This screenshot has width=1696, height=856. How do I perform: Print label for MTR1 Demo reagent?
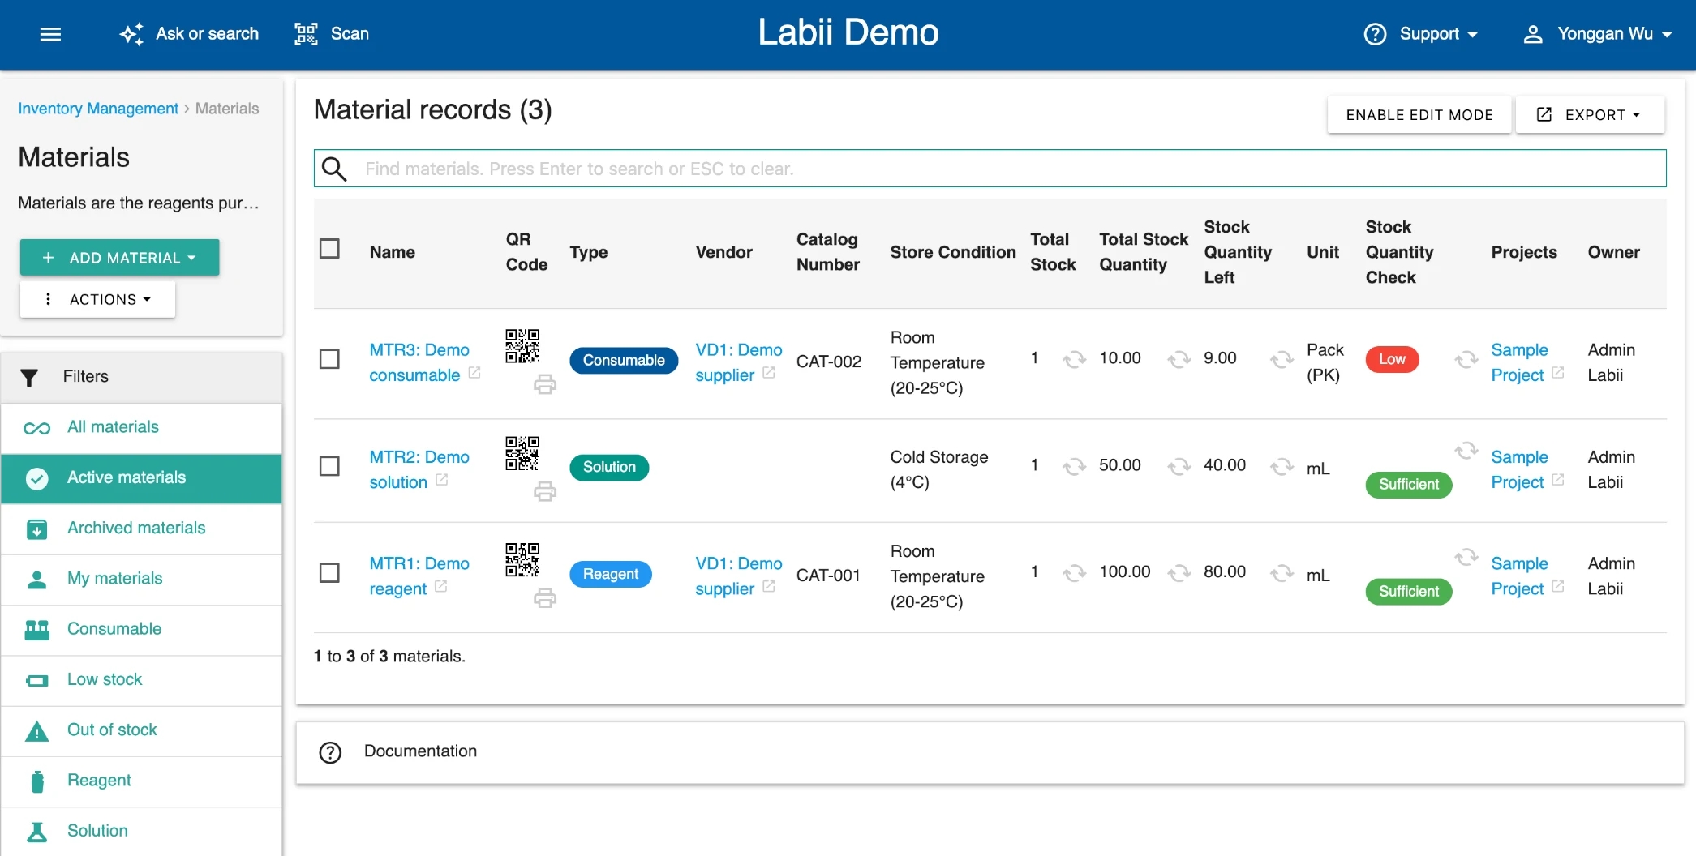544,598
